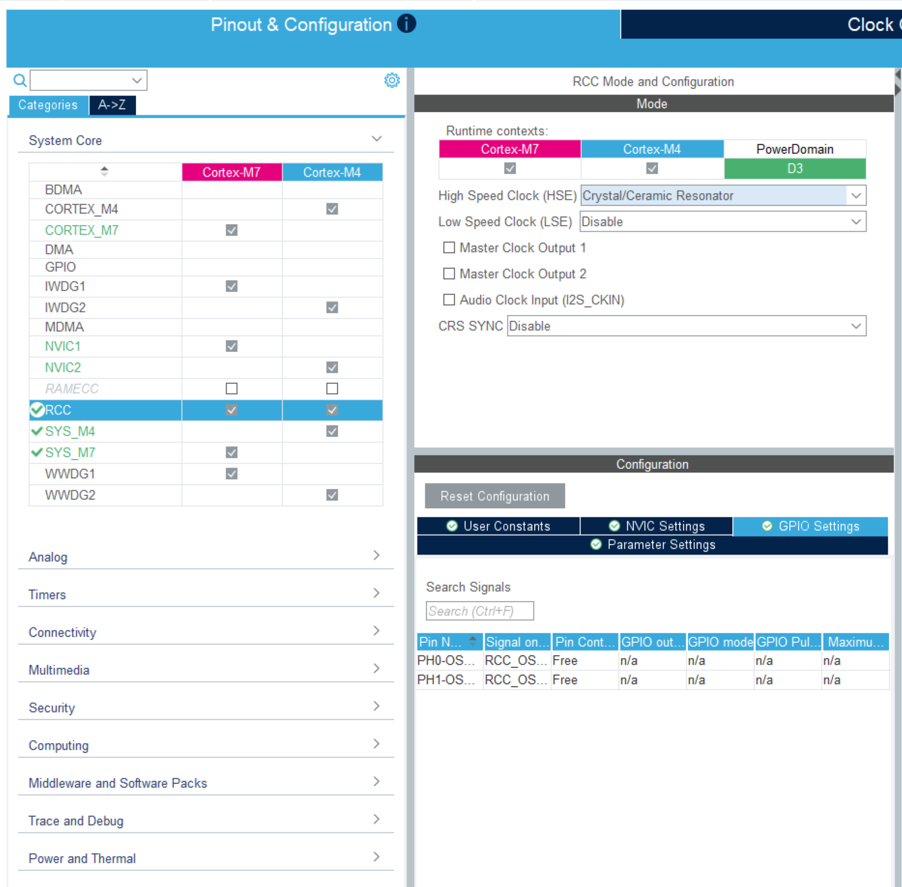Switch to Categories tab
Screen dimensions: 902x887
[48, 105]
